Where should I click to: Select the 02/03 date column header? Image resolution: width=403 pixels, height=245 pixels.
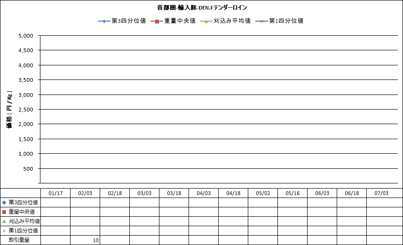coord(85,193)
